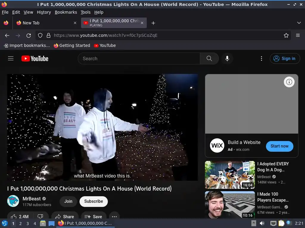305x228 pixels.
Task: Open the File menu
Action: (5, 12)
